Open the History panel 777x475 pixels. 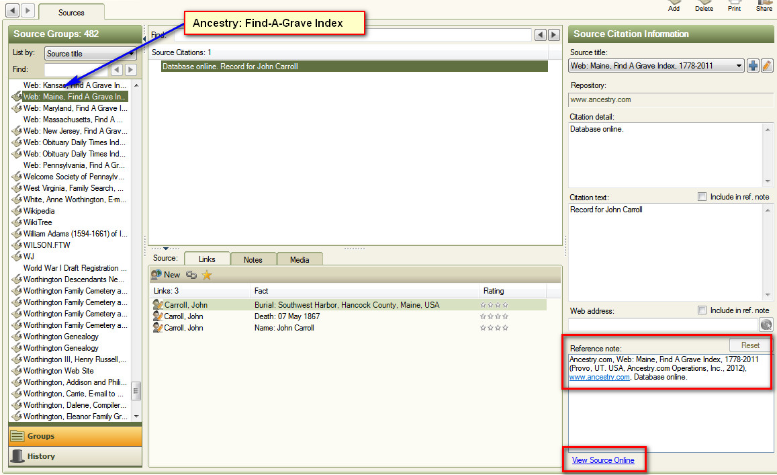[x=75, y=456]
